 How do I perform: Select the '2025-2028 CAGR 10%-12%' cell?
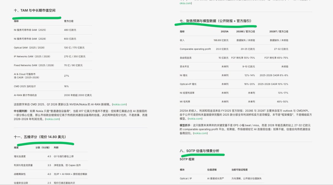click(273, 84)
